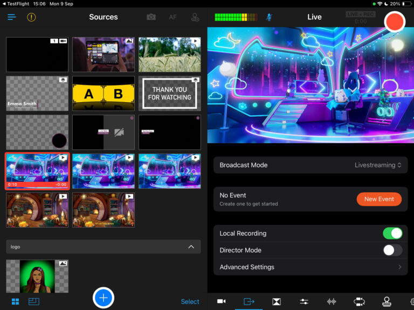Select the transparent source with black circle
The width and height of the screenshot is (414, 310).
pyautogui.click(x=37, y=132)
